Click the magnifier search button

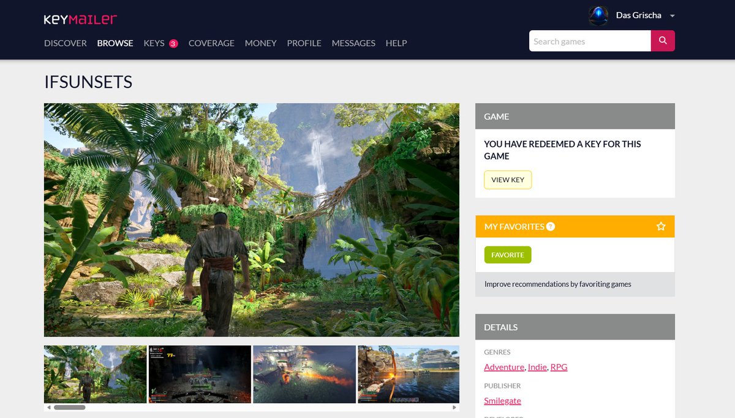[663, 41]
